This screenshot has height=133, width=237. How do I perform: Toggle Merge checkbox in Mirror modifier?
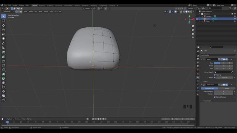(215, 78)
